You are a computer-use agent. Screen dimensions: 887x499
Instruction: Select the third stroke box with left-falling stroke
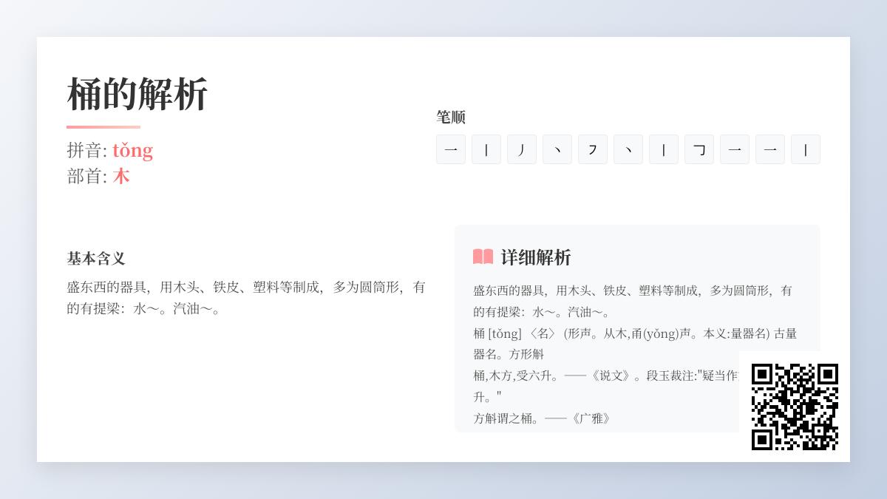pos(522,149)
